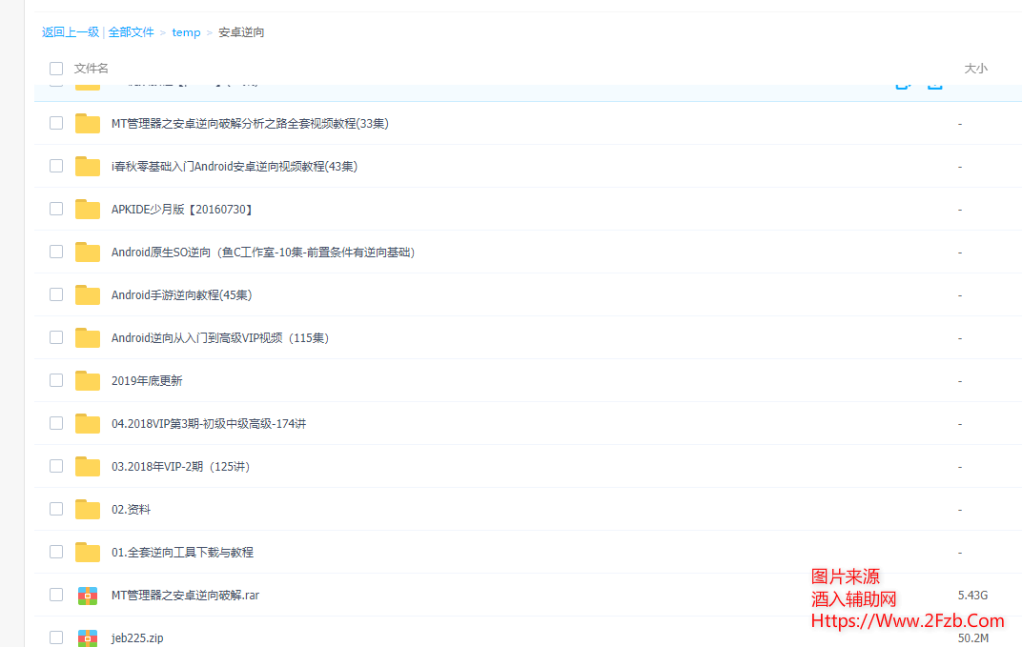The width and height of the screenshot is (1022, 647).
Task: Click folder icon for Android原生SO逆向
Action: (x=88, y=252)
